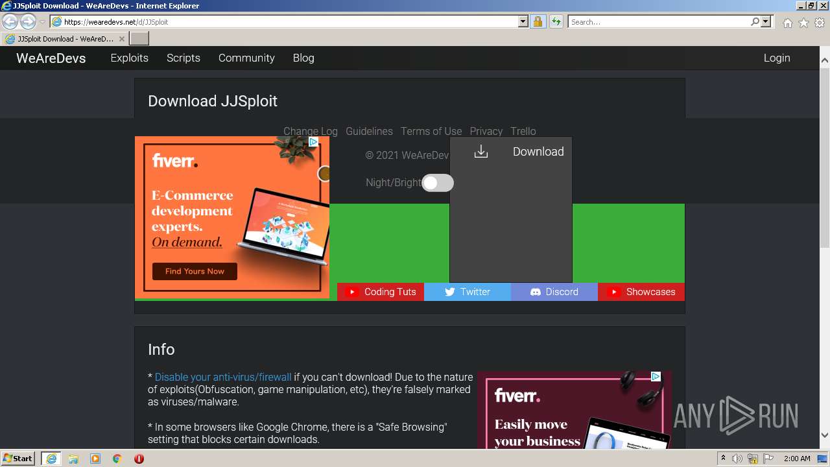Click the page scrollbar up arrow

pos(825,60)
